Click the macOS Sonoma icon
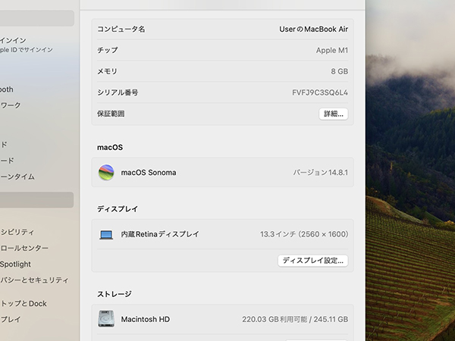This screenshot has height=341, width=455. click(x=106, y=172)
